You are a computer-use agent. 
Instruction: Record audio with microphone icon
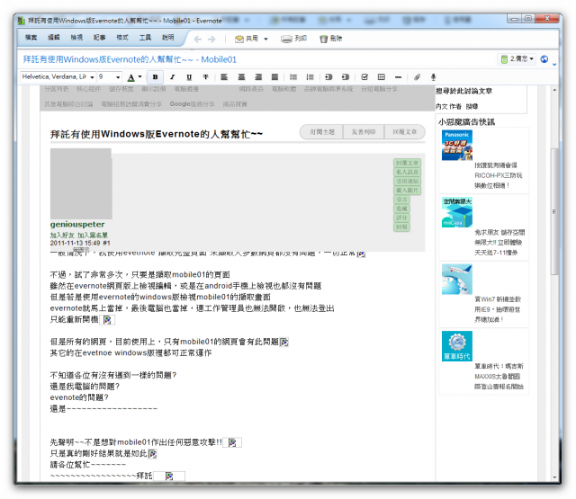pos(434,77)
